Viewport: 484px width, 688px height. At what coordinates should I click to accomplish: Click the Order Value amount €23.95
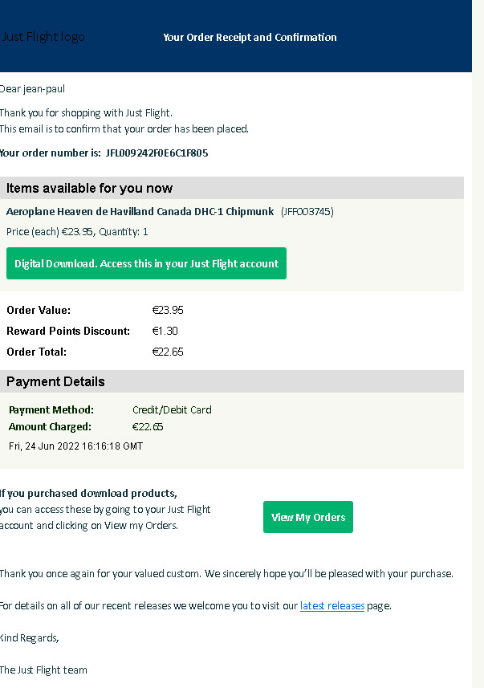click(x=168, y=310)
